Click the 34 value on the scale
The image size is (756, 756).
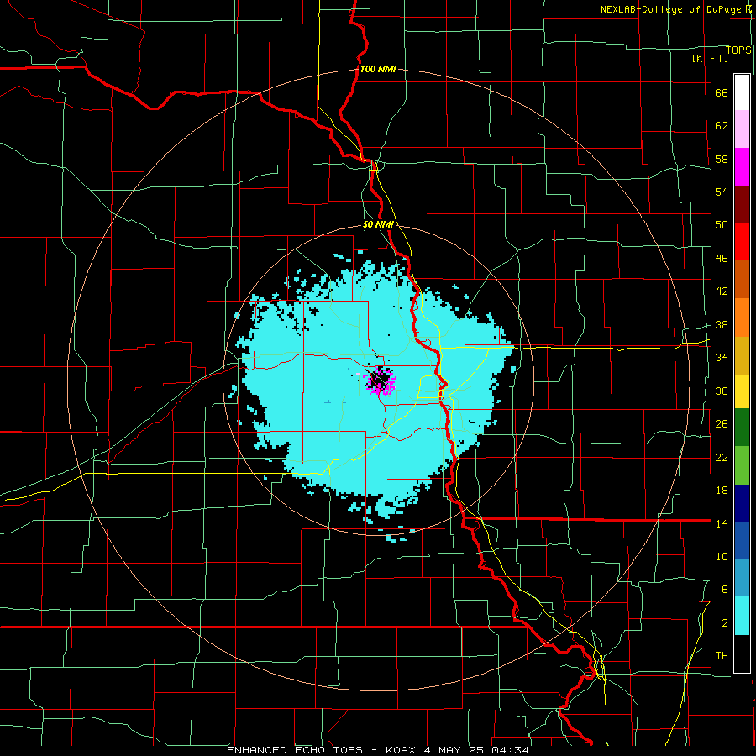[x=722, y=358]
